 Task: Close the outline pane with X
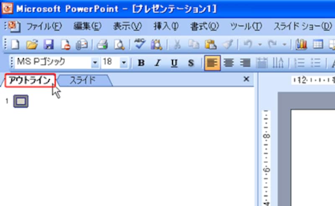pos(246,79)
